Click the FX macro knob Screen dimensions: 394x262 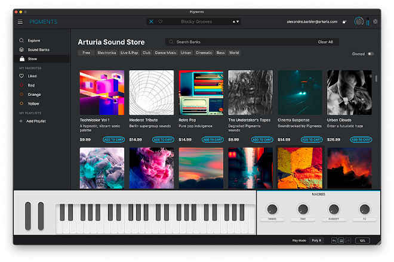pyautogui.click(x=365, y=209)
